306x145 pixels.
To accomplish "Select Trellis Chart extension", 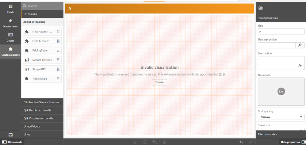I will click(x=42, y=79).
